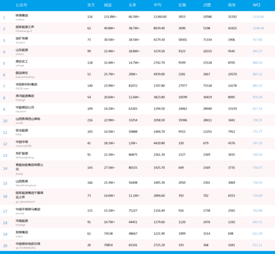Open WCI score link 702.08
Screen dimensions: 275x254
[x=257, y=210]
